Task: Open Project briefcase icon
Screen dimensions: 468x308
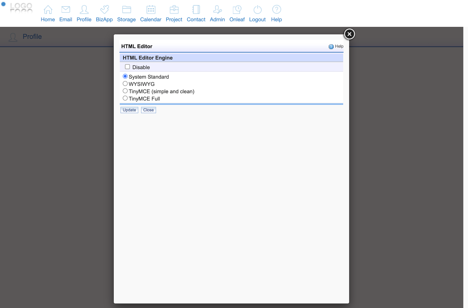Action: point(174,10)
